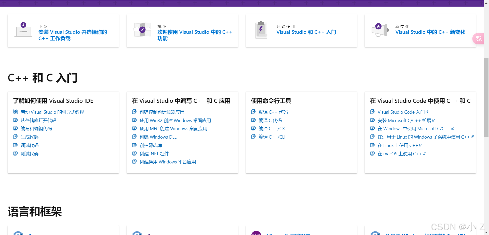Click the get-started clipboard lightning icon
489x235 pixels.
(261, 30)
